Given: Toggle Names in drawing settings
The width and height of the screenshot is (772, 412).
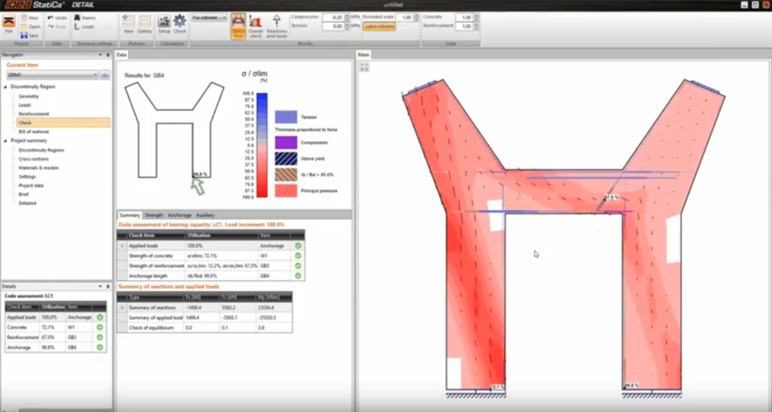Looking at the screenshot, I should (86, 17).
